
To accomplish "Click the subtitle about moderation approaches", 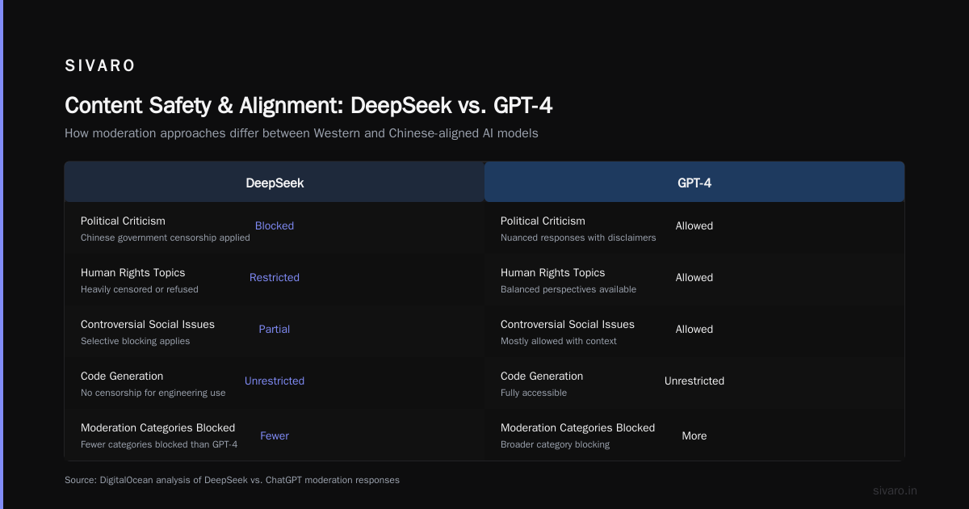I will [x=301, y=133].
